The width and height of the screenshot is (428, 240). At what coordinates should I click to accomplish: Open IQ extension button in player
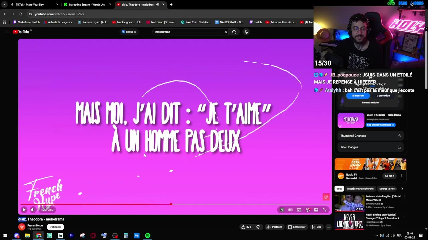click(x=282, y=210)
